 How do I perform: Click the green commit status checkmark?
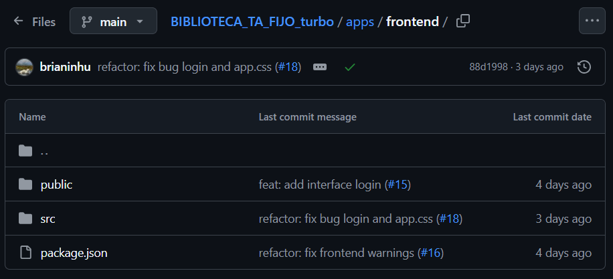coord(349,67)
